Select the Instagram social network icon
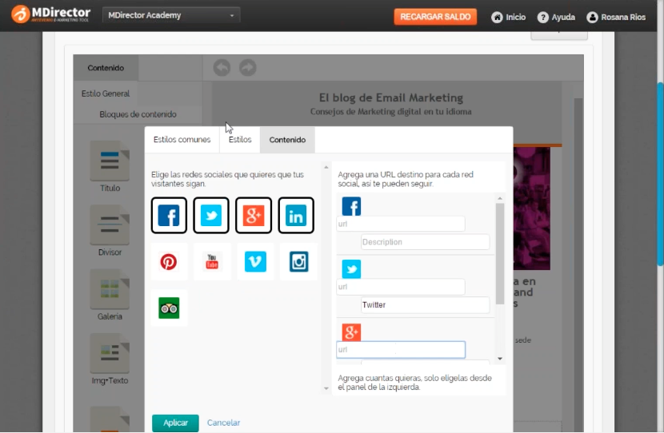664x433 pixels. 298,262
